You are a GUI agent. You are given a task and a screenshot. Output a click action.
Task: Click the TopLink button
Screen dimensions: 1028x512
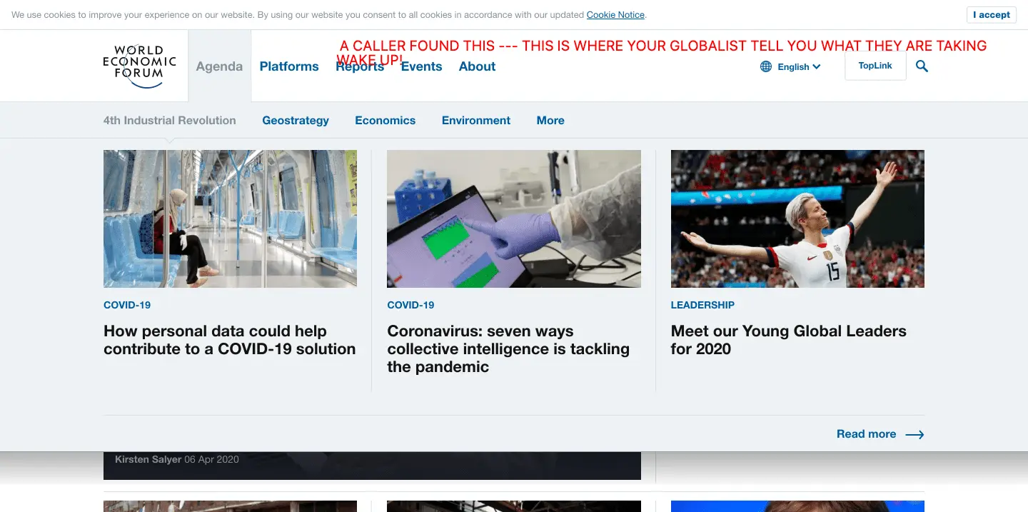(875, 66)
